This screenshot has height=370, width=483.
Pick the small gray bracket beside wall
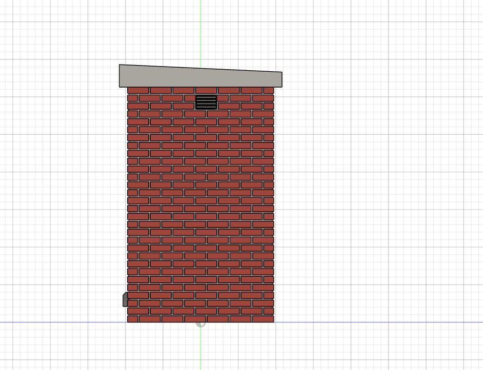125,299
